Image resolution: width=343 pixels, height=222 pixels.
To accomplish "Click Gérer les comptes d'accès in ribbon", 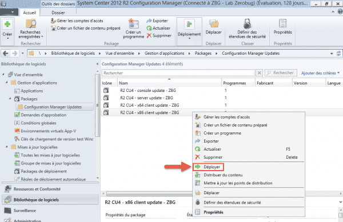I will coord(77,21).
